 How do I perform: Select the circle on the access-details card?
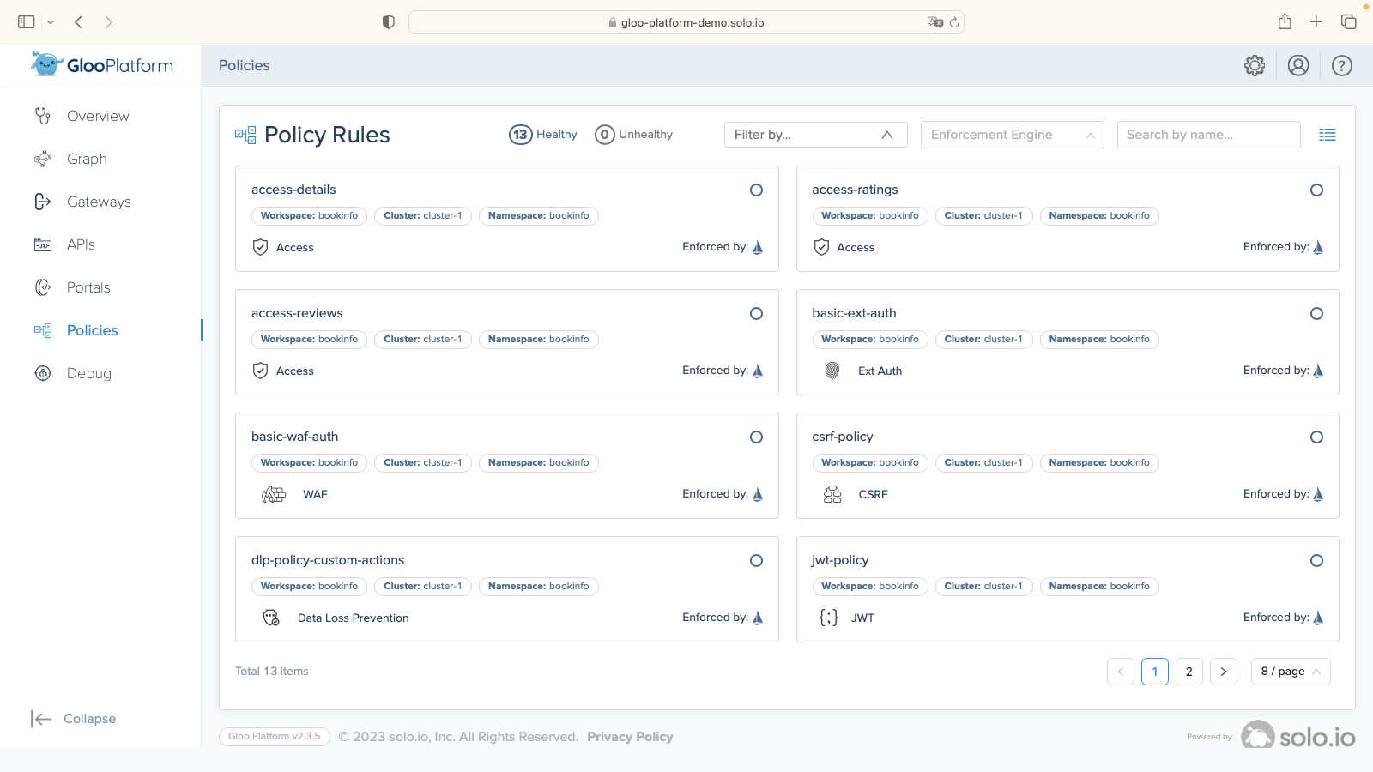pos(756,190)
